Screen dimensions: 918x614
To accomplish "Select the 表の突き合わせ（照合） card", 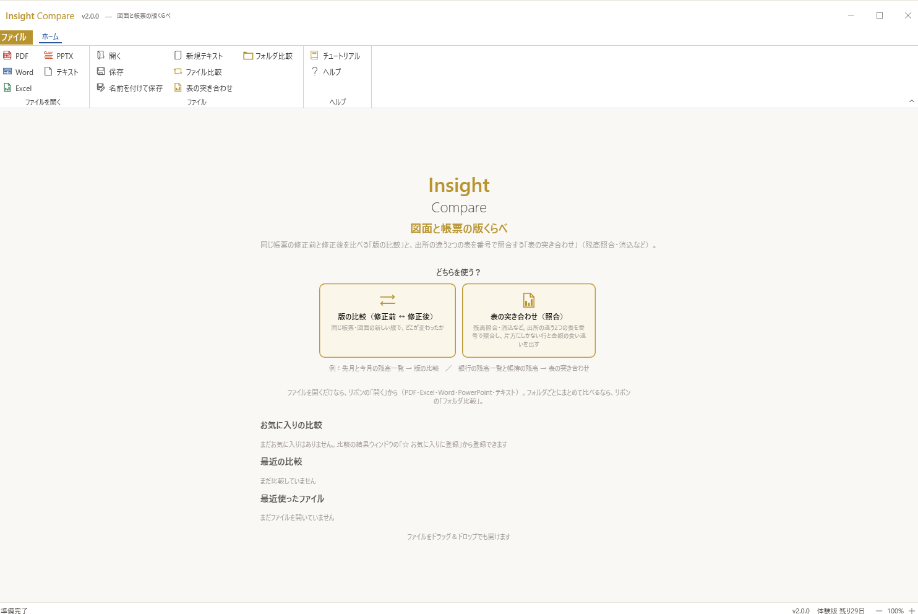I will click(529, 321).
